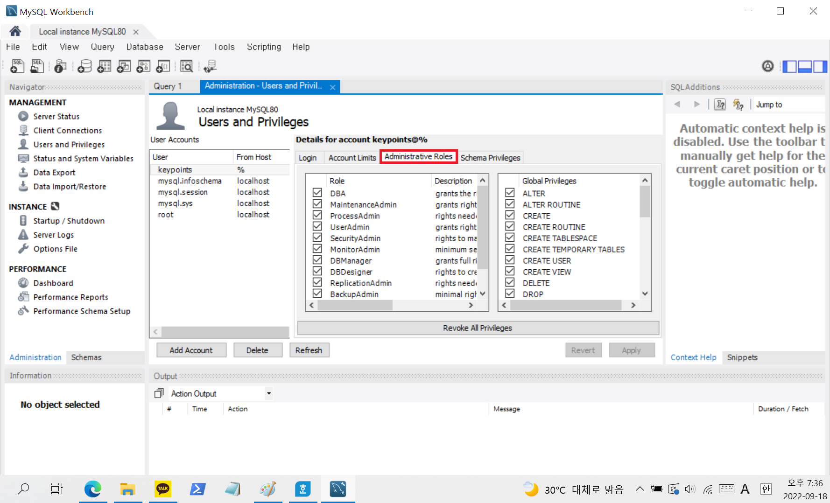
Task: Click Revoke All Privileges button
Action: point(478,328)
